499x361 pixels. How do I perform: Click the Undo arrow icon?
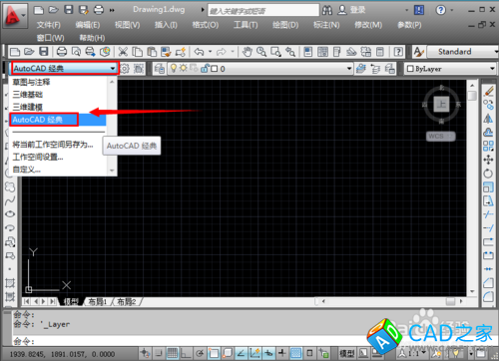[199, 52]
